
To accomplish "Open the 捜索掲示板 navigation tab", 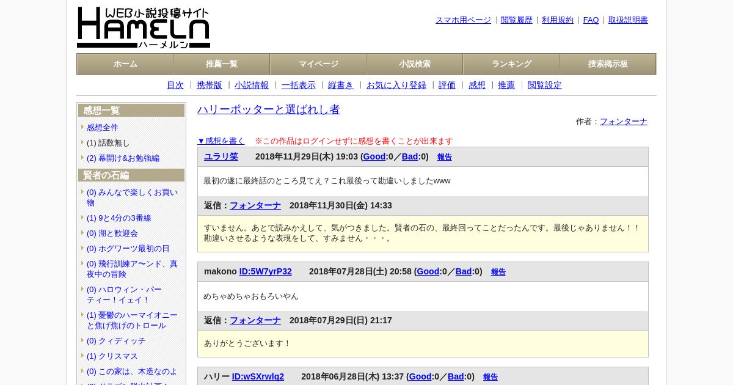I will 608,64.
